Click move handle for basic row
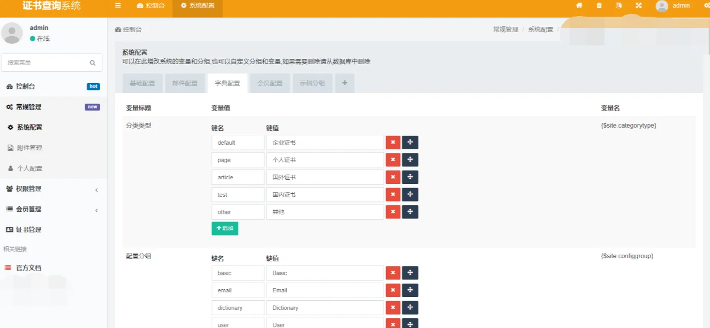The image size is (710, 328). coord(410,273)
